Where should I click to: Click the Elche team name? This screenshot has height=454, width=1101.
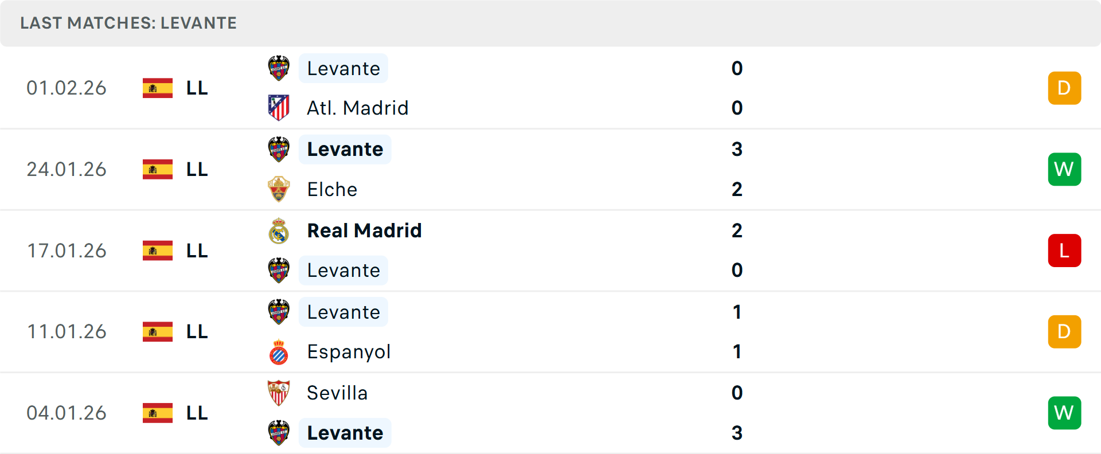click(332, 189)
